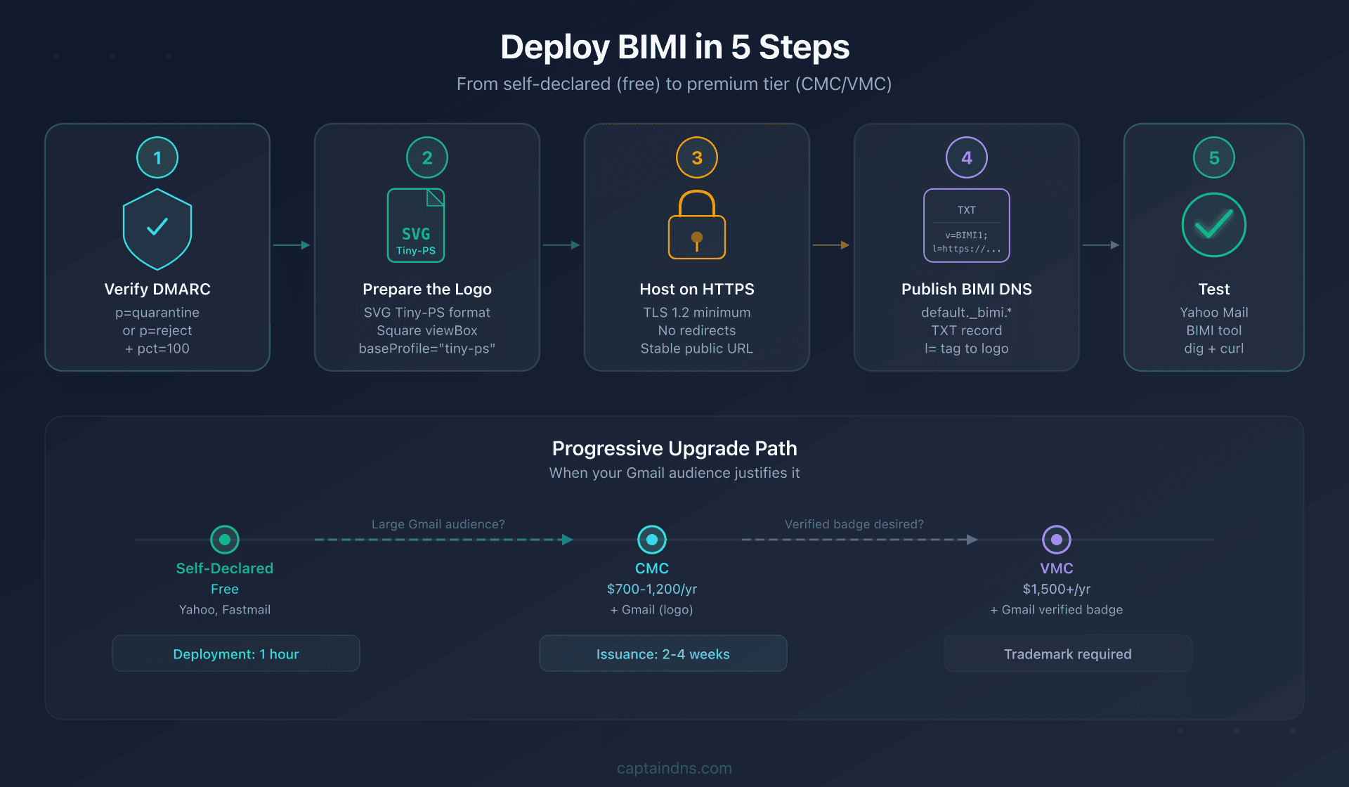Click the Progressive Upgrade Path heading
Screen dimensions: 1349x787
674,448
